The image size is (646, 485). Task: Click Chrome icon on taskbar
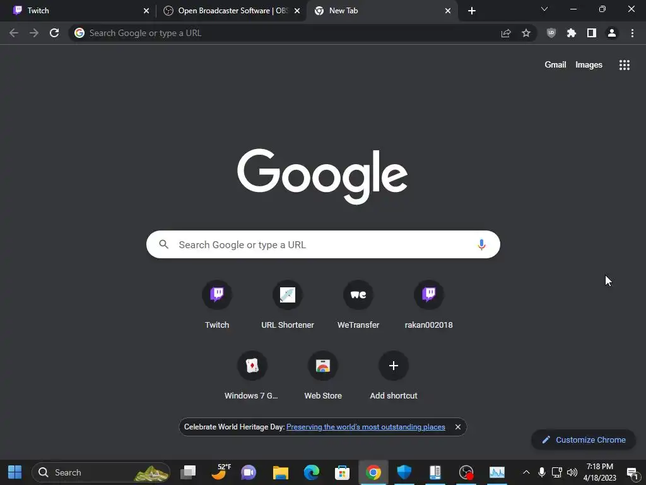click(x=373, y=472)
